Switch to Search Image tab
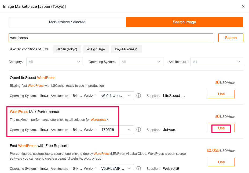Screen dimensions: 249x173 (184, 22)
